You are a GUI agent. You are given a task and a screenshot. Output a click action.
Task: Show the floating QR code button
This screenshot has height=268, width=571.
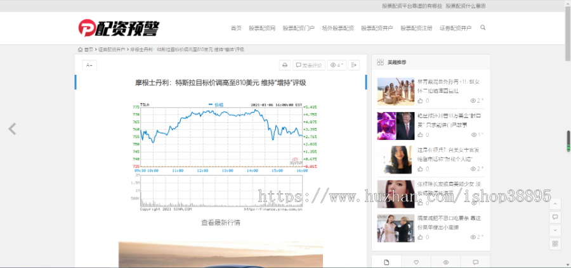555,243
